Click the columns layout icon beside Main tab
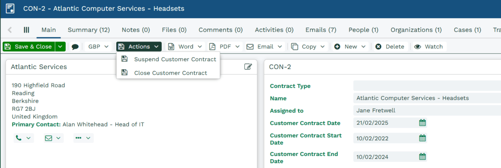The width and height of the screenshot is (501, 168). click(x=26, y=30)
